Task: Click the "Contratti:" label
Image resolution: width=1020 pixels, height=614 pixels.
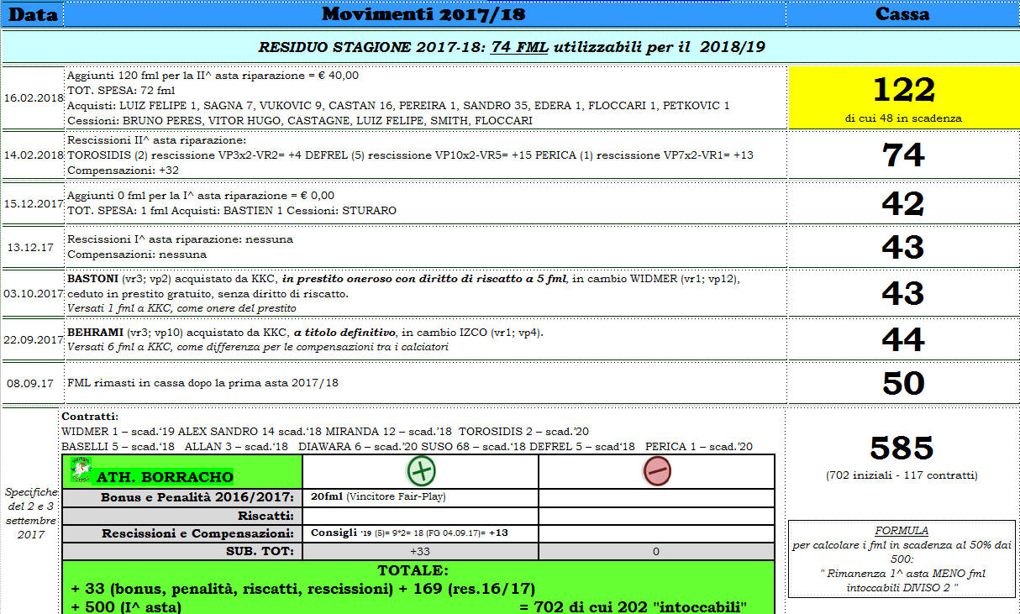Action: pyautogui.click(x=91, y=416)
